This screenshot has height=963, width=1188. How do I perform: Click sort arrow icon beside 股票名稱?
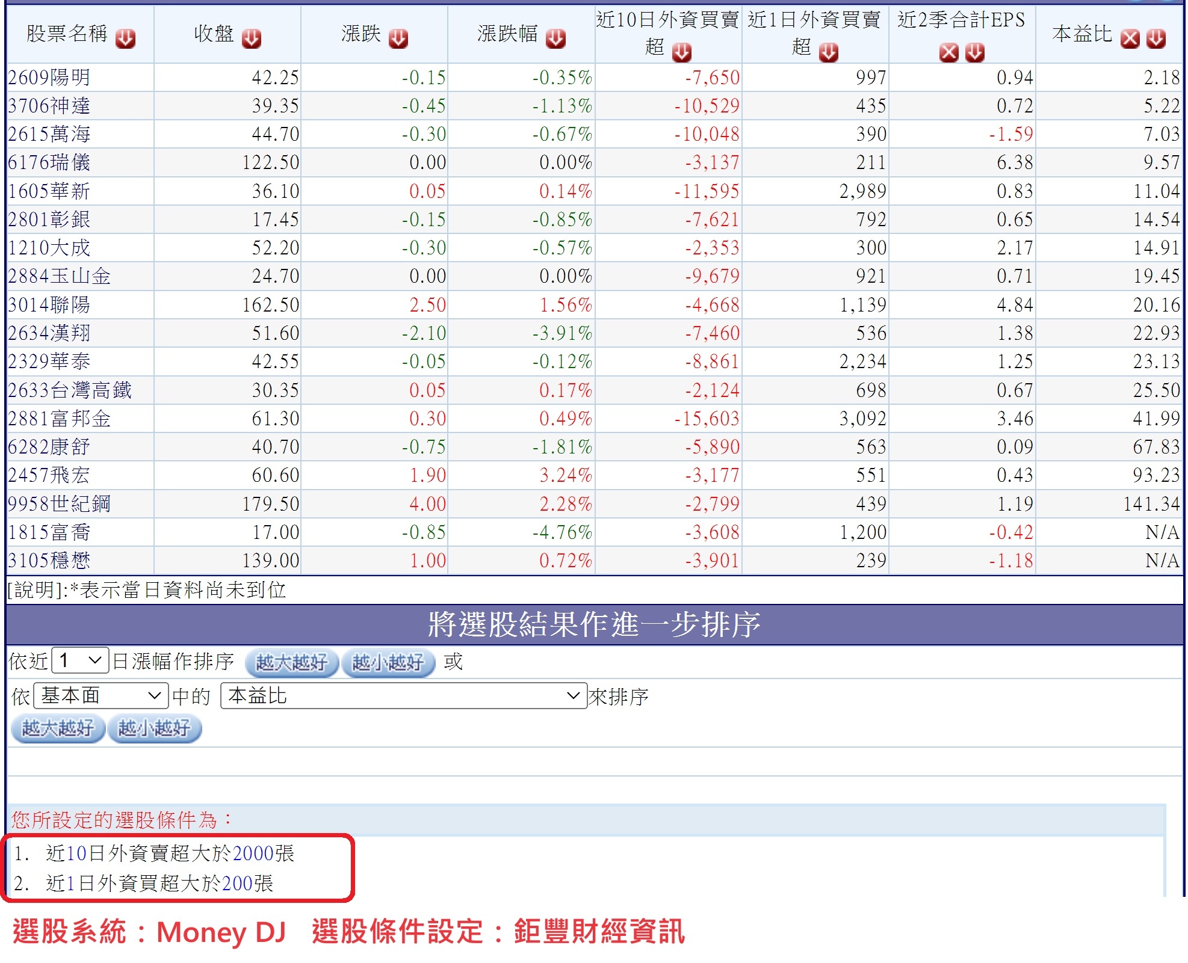tap(125, 39)
